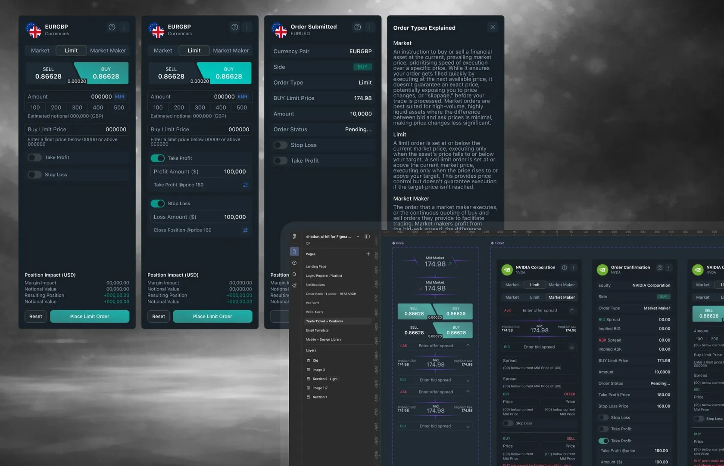Image resolution: width=724 pixels, height=466 pixels.
Task: Click the swap icon beside Close Position @price 160
Action: [x=245, y=230]
